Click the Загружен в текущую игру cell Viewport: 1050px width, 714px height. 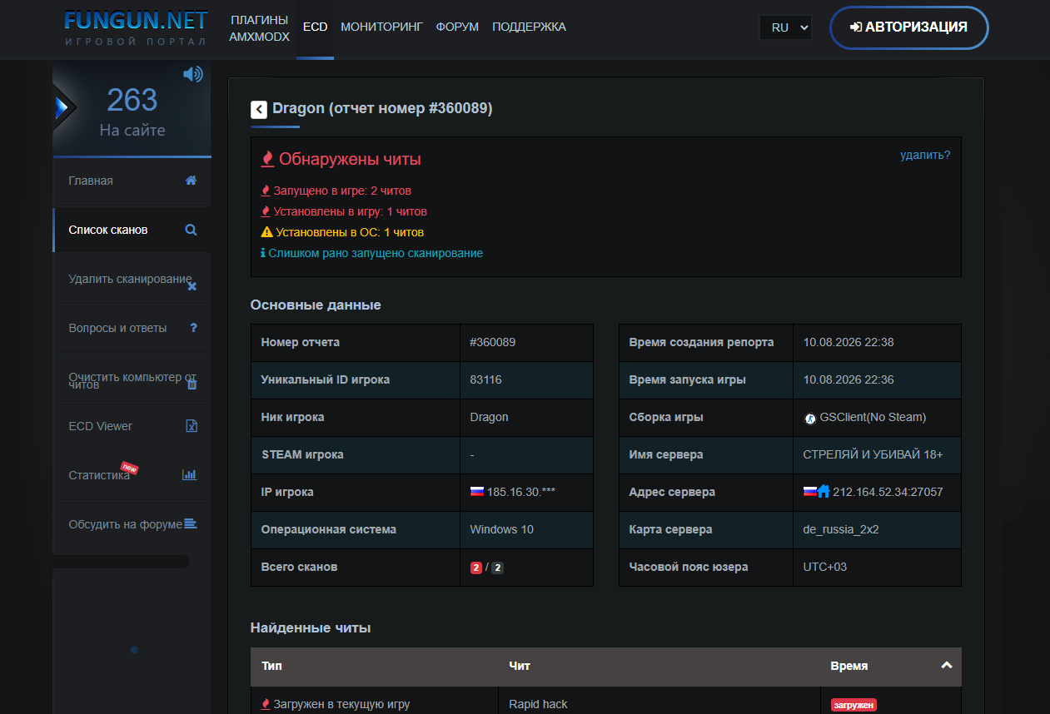pyautogui.click(x=374, y=701)
